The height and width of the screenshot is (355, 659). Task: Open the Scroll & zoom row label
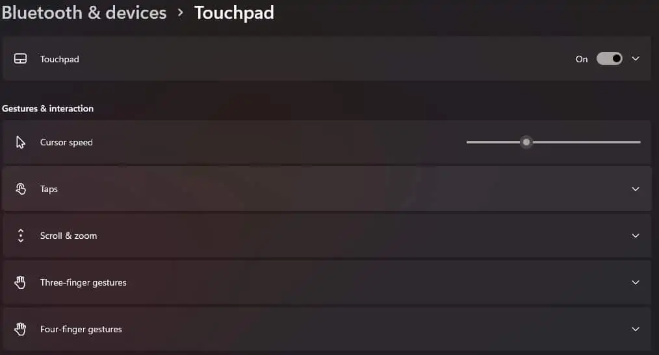(x=68, y=236)
